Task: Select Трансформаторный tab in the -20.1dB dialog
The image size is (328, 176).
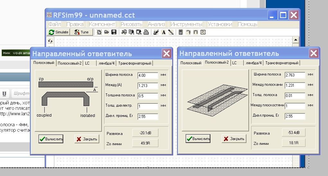Action: tap(135, 63)
